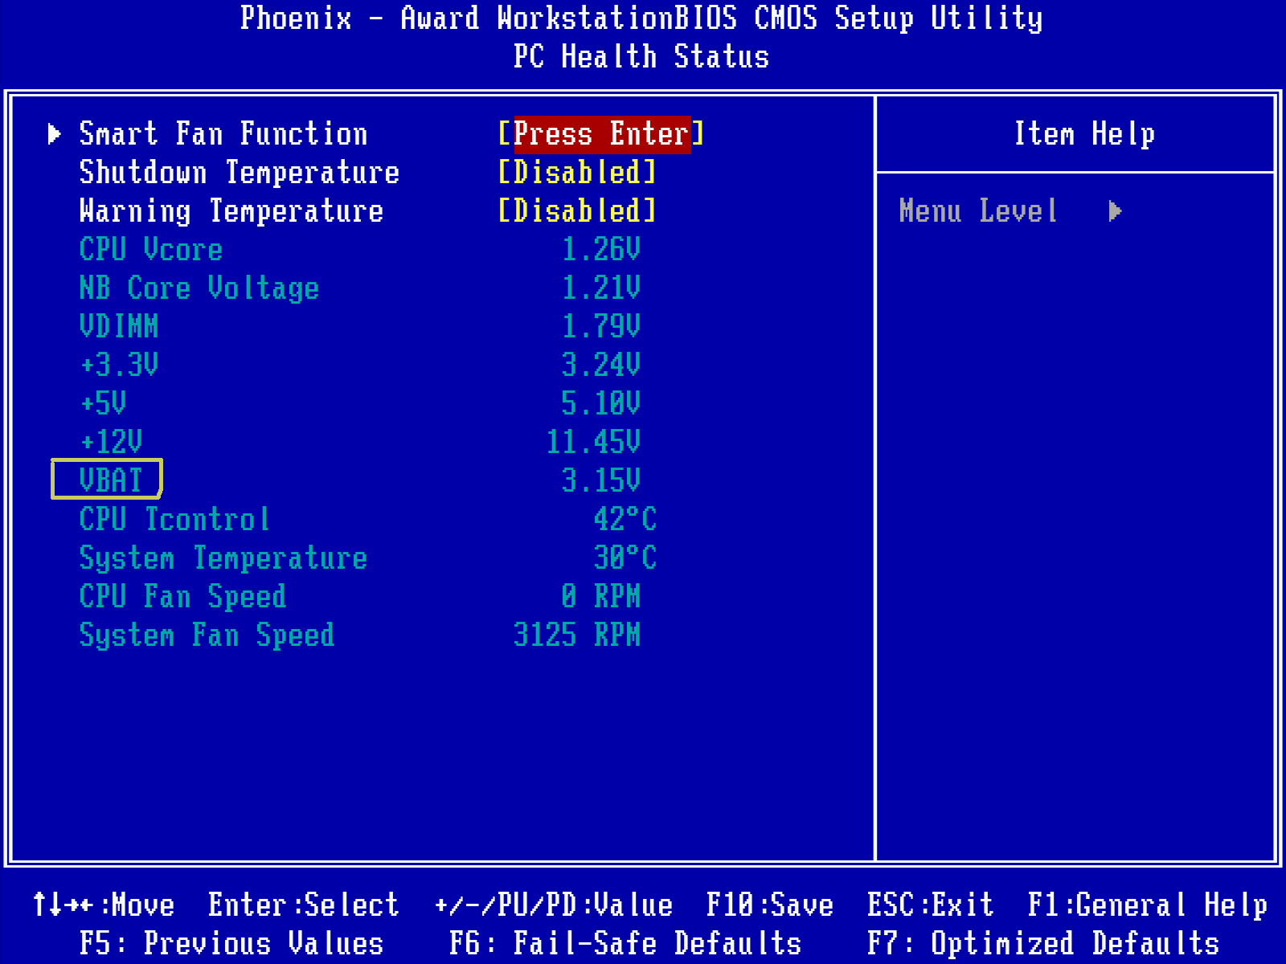
Task: Click the VDIMM label
Action: (x=119, y=326)
